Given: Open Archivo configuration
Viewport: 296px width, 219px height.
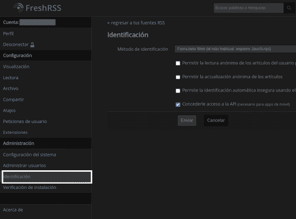Looking at the screenshot, I should 11,89.
